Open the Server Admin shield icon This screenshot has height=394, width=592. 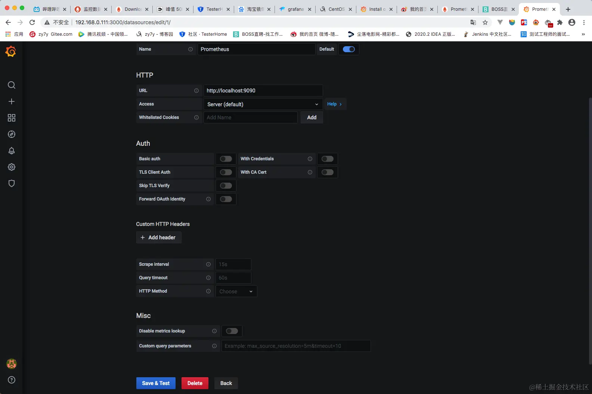coord(12,183)
